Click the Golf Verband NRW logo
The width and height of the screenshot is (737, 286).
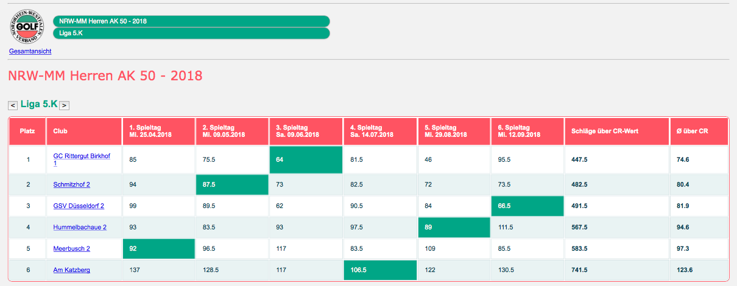(27, 28)
